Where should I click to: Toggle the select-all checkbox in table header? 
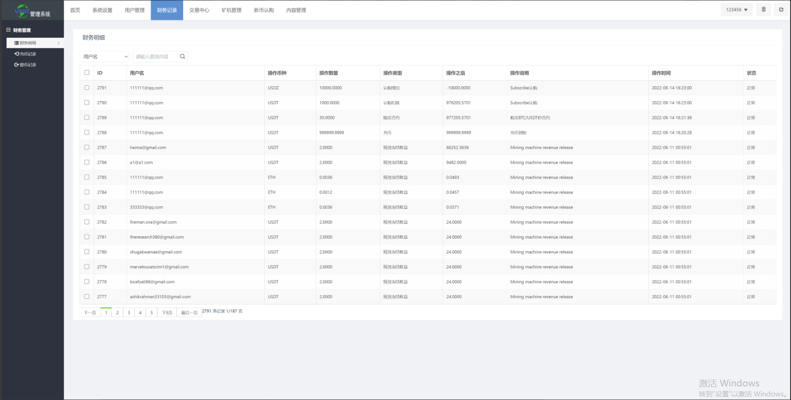tap(87, 72)
